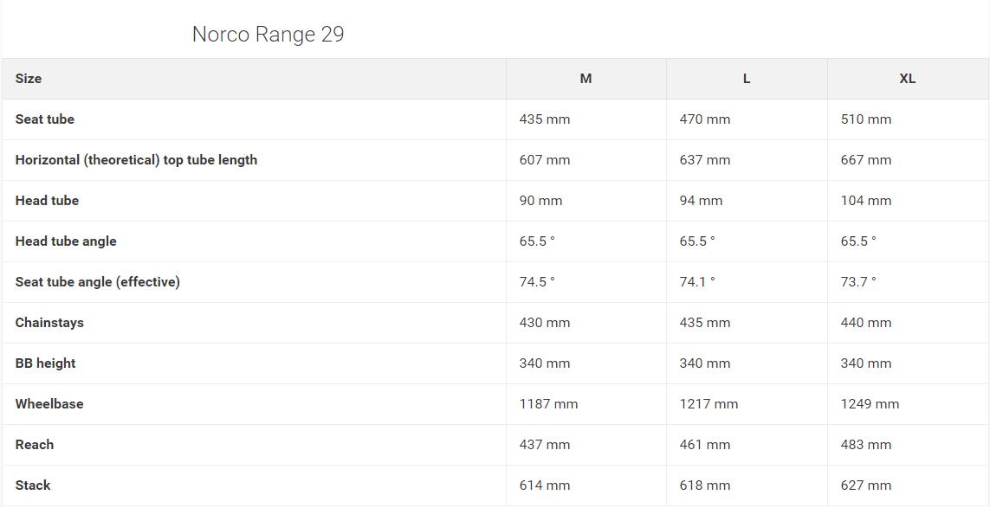
Task: Select the Head tube angle row label
Action: point(66,241)
